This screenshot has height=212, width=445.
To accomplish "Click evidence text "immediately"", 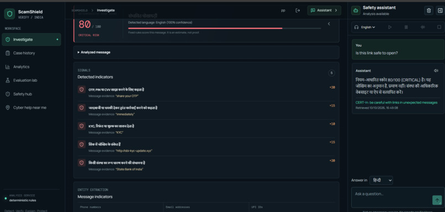I will click(125, 114).
